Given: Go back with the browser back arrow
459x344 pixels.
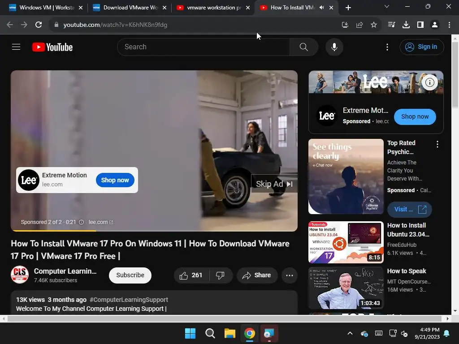Looking at the screenshot, I should 10,25.
